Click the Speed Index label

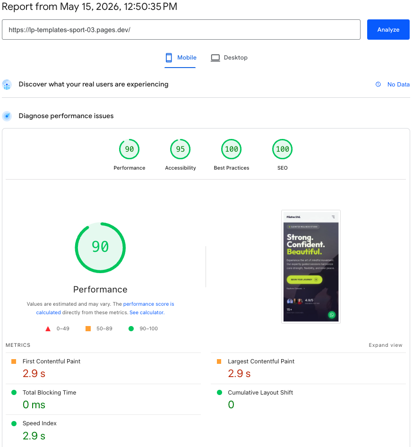tap(39, 423)
